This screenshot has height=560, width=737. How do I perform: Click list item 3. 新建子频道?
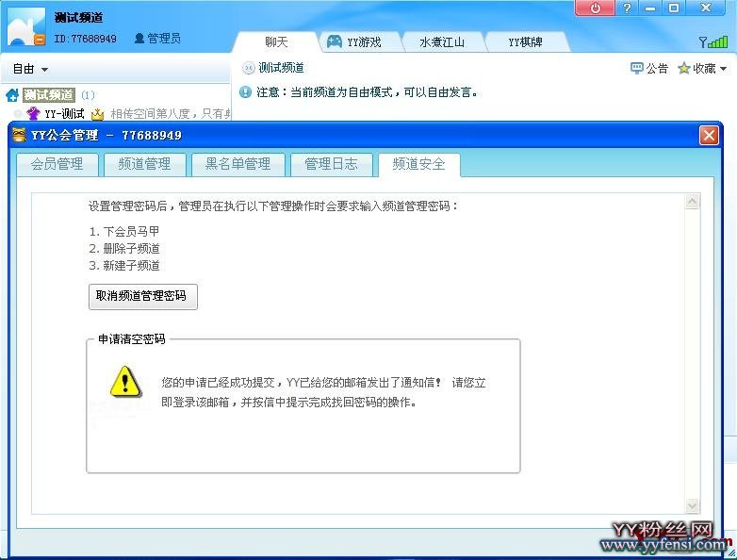click(x=124, y=265)
